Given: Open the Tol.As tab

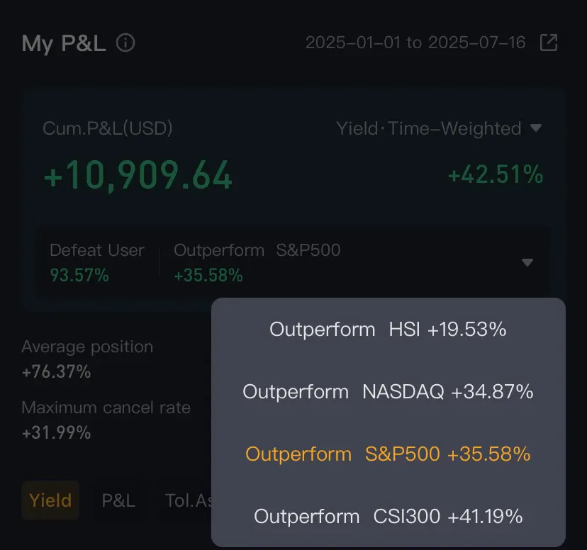Looking at the screenshot, I should (189, 500).
